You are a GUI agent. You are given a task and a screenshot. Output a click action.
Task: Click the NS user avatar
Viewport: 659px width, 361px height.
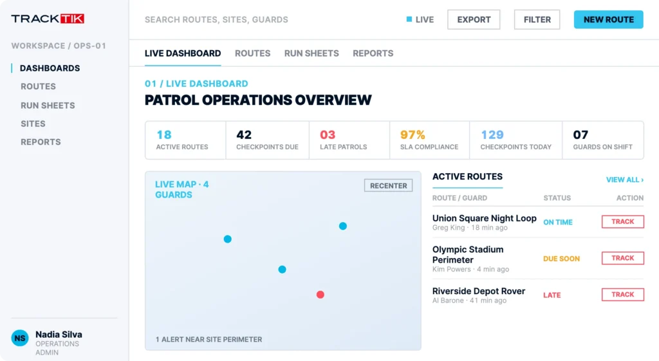tap(20, 338)
